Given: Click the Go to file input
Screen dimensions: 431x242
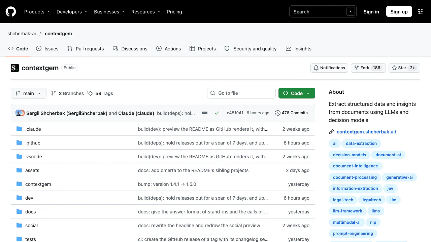Looking at the screenshot, I should point(241,93).
